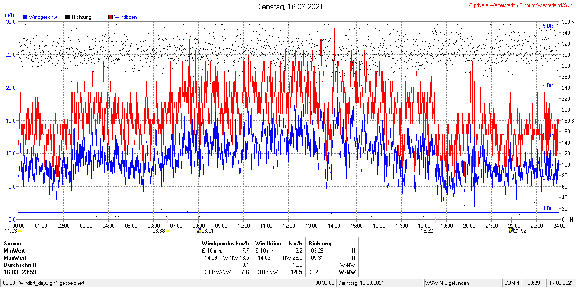577x288 pixels.
Task: Click the 1 Bft scale label
Action: click(x=548, y=208)
